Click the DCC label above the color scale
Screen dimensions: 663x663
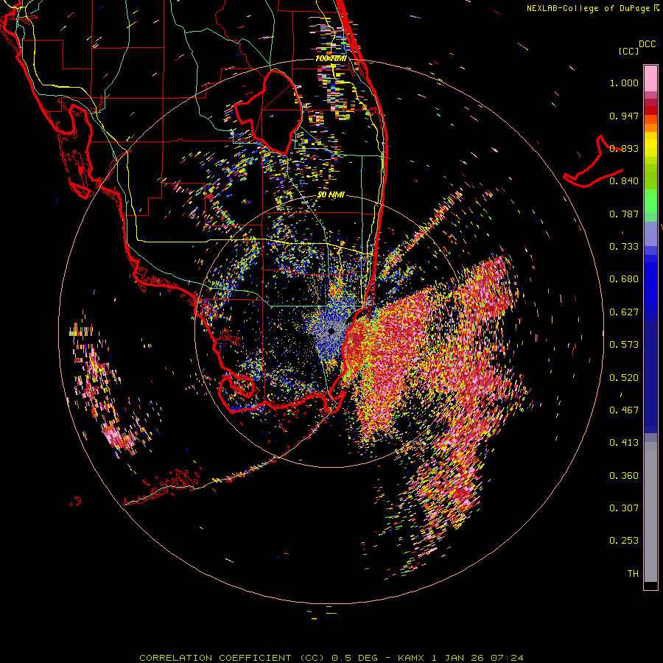(647, 44)
